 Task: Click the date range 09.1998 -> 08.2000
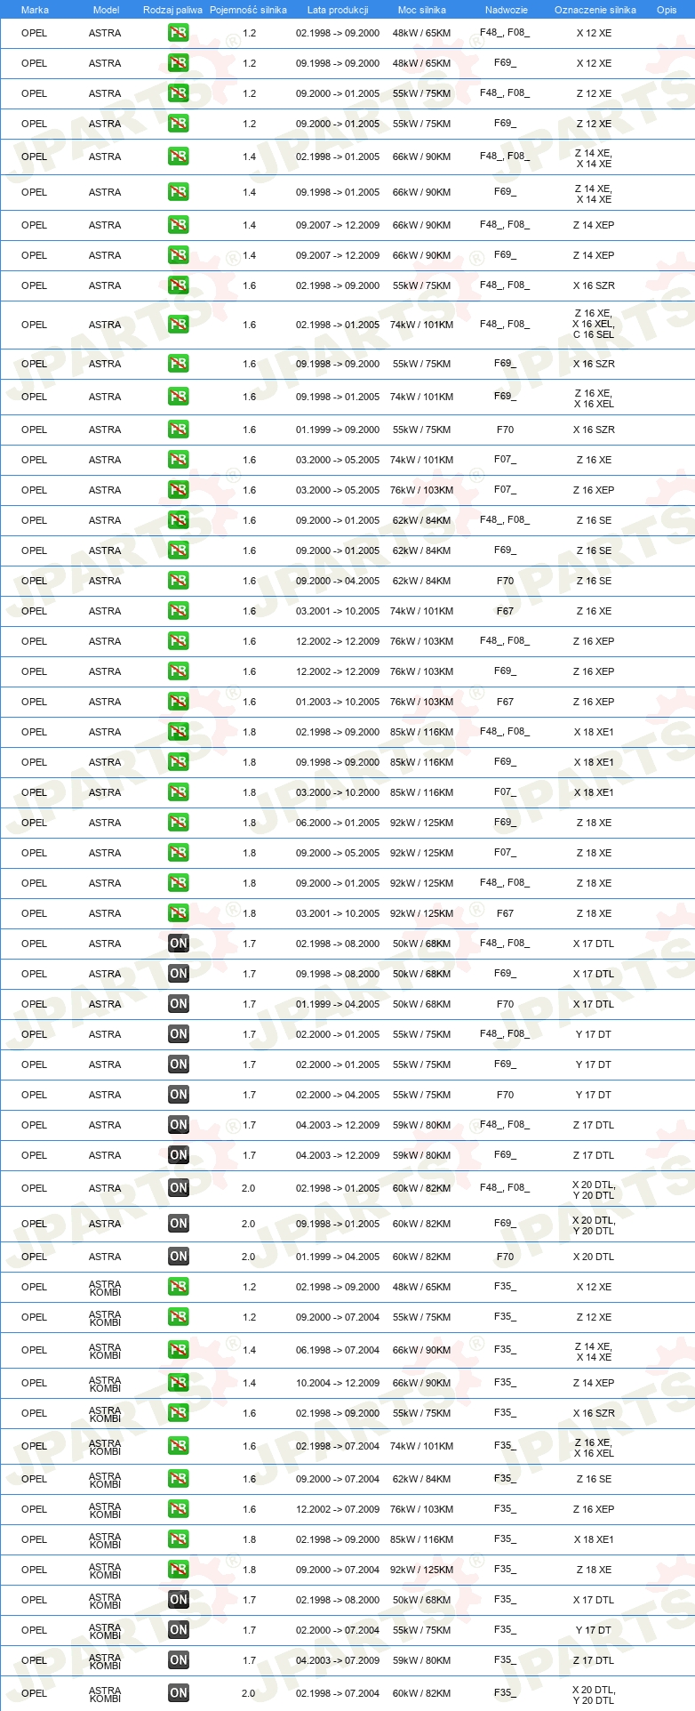338,974
